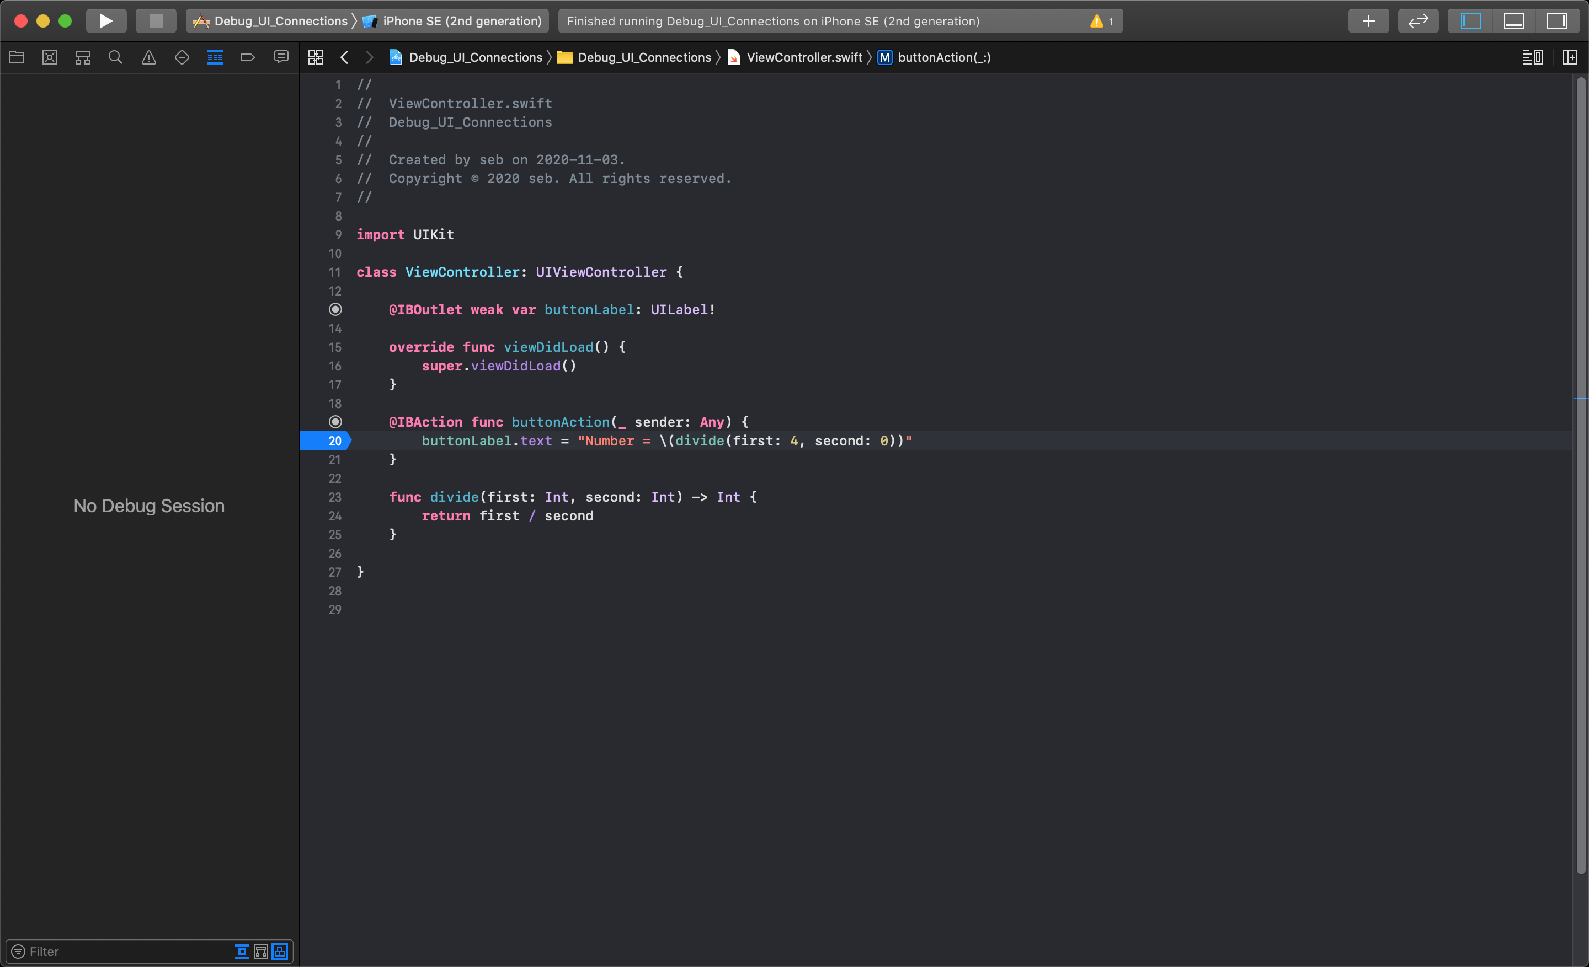Open the Symbol navigator

coord(83,57)
